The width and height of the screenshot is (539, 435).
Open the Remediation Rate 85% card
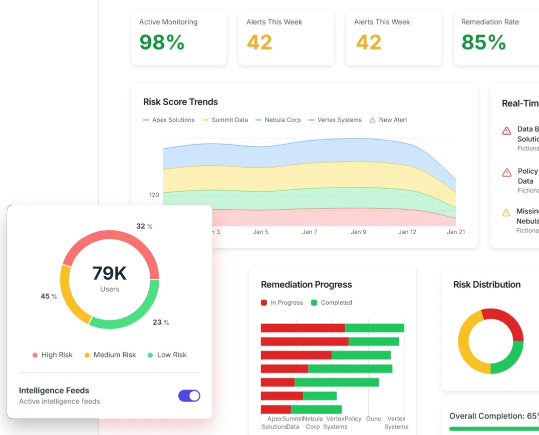click(496, 37)
